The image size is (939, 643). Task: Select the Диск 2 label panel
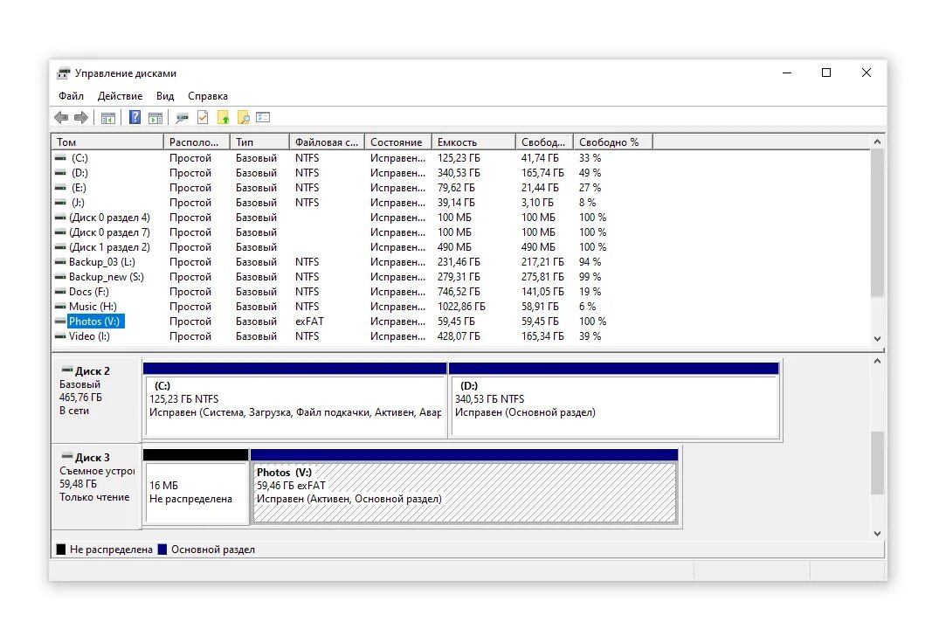(96, 398)
